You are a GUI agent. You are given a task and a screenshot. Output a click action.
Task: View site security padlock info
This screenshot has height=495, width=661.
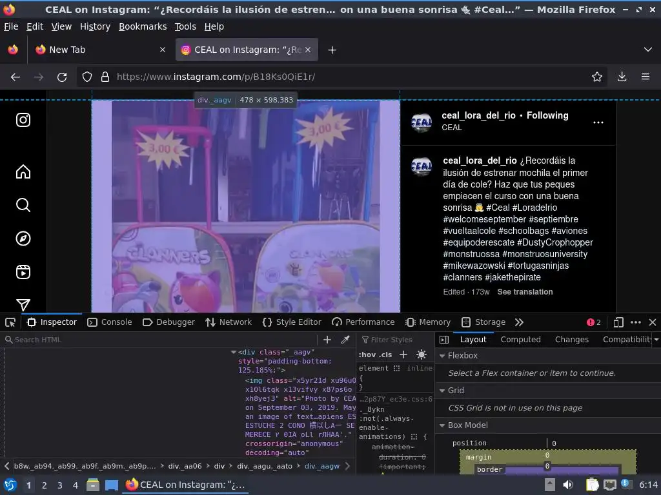(x=105, y=77)
